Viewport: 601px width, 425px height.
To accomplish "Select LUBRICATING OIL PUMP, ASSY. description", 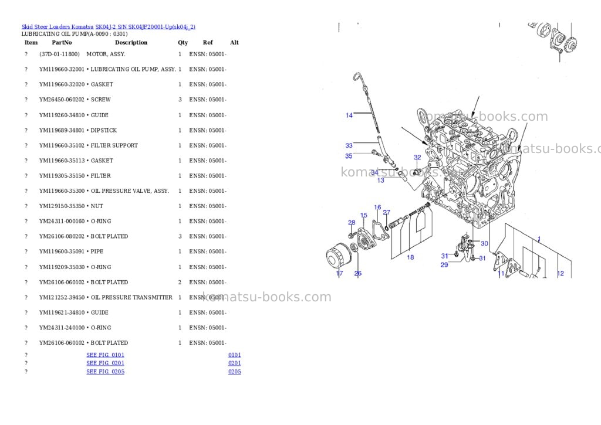I will [x=133, y=69].
